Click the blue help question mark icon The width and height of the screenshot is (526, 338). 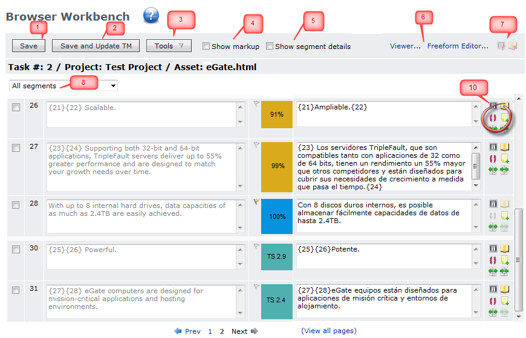point(151,16)
